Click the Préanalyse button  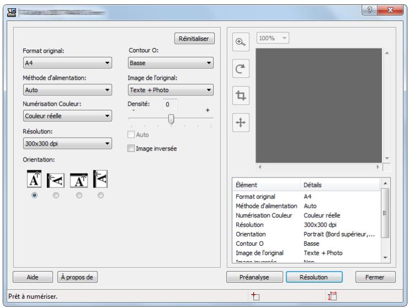[x=254, y=277]
